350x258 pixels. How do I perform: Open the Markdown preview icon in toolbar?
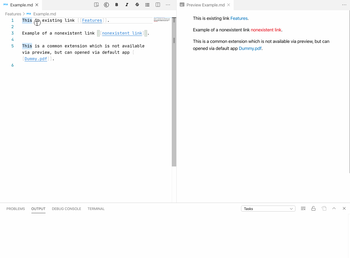coord(96,5)
